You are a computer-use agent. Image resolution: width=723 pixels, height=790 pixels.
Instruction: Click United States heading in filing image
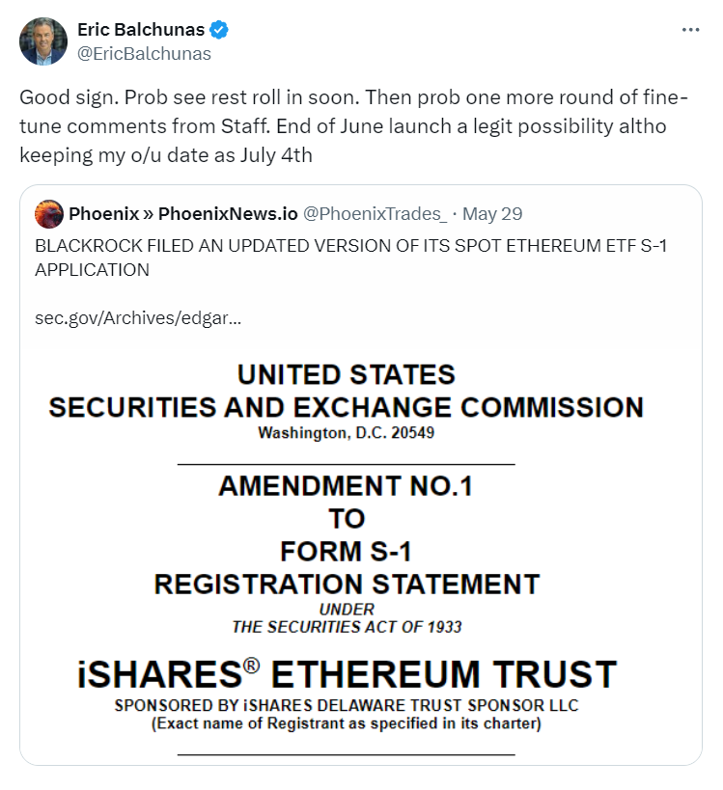[347, 375]
